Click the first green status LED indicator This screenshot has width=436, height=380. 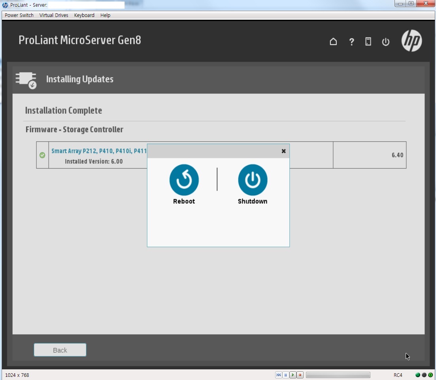tap(418, 375)
